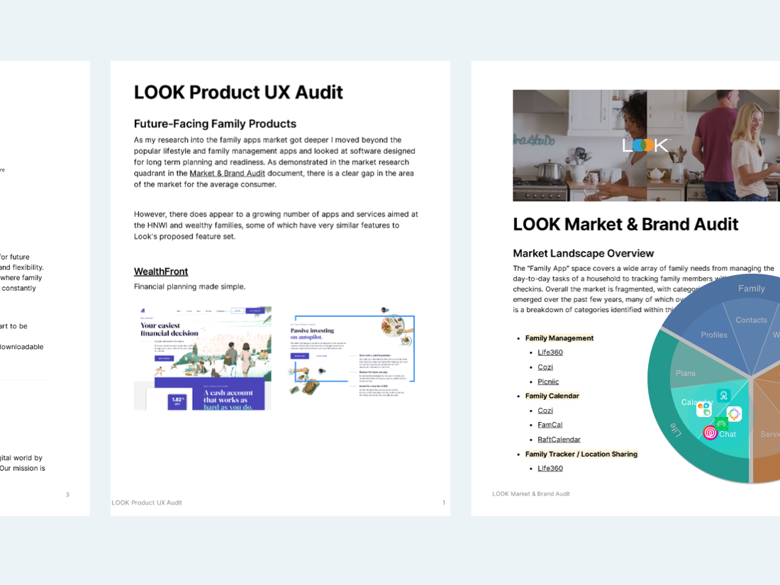Click the kitchen hero photo in Market & Brand Audit
The height and width of the screenshot is (585, 780).
point(646,145)
